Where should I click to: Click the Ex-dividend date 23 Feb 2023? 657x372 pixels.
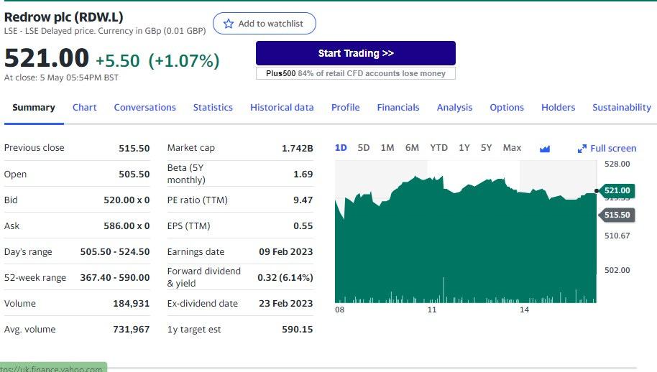coord(286,304)
